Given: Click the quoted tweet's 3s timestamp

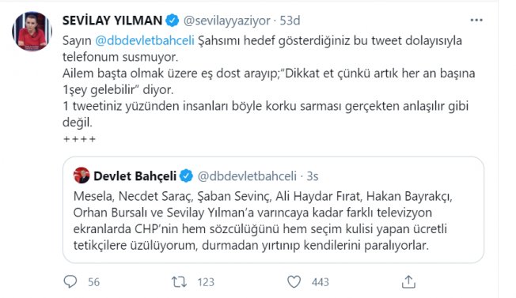Looking at the screenshot, I should (x=313, y=176).
